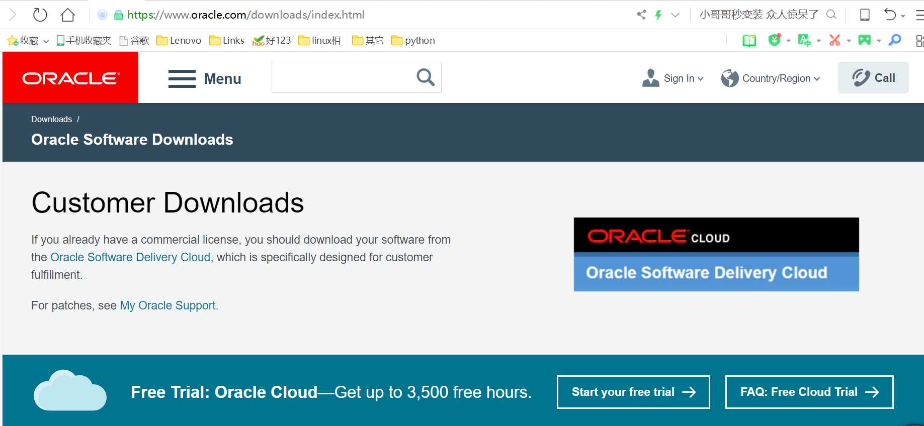924x426 pixels.
Task: Click the red scissors screenshot icon
Action: click(835, 40)
